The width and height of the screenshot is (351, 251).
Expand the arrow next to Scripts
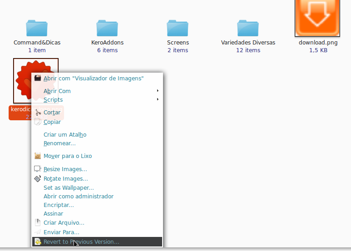(158, 99)
